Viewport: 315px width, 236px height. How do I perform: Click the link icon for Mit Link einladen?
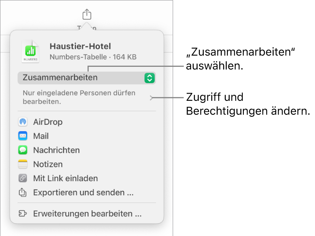(23, 178)
